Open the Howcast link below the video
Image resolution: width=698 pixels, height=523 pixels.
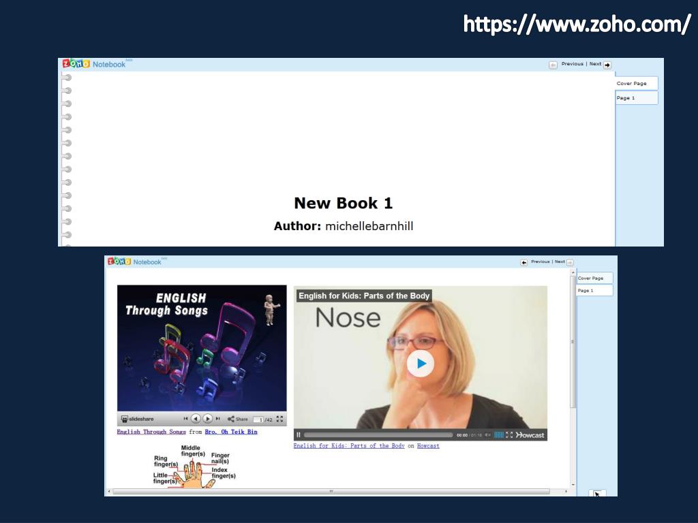tap(428, 445)
